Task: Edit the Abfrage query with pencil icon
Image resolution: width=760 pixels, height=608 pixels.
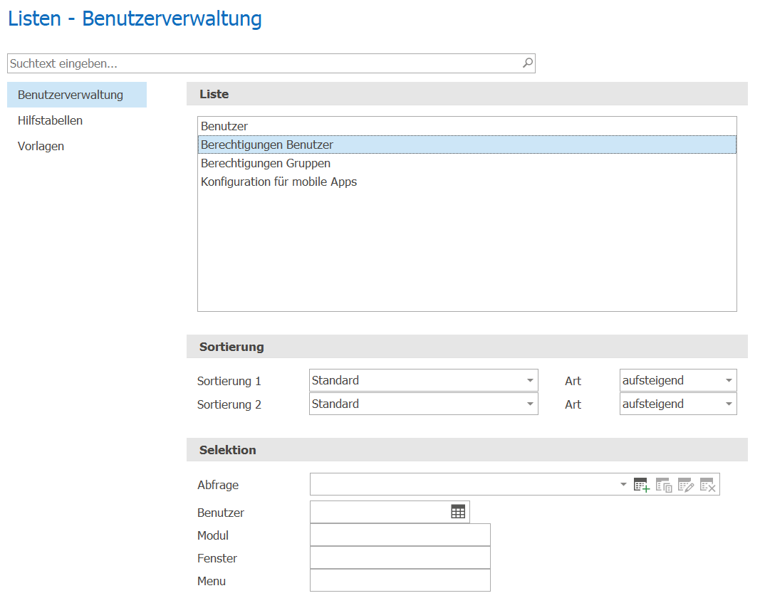Action: point(686,485)
